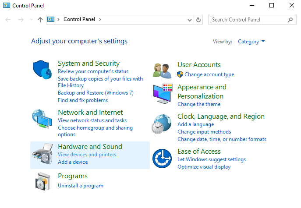Expand the address bar history dropdown
Viewport: 301px width, 208px height.
pos(190,20)
